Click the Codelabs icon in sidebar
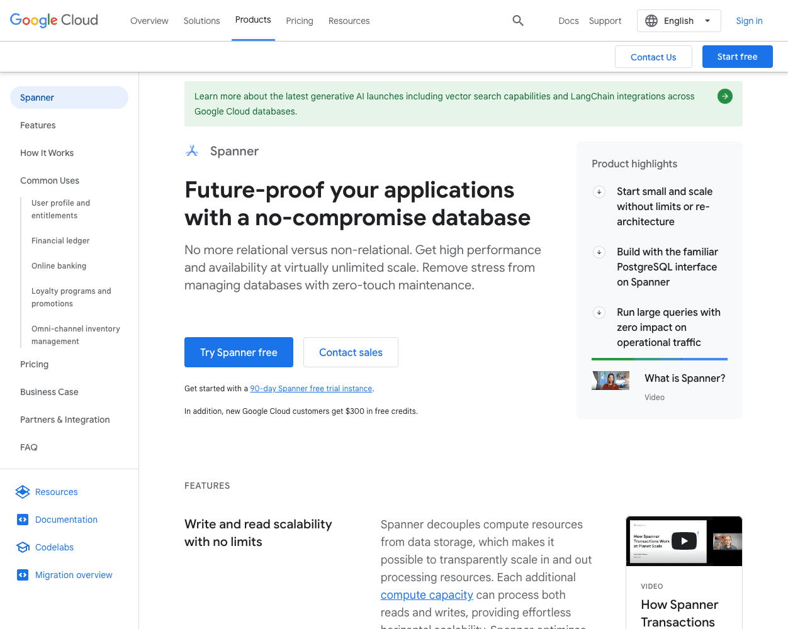Image resolution: width=788 pixels, height=629 pixels. 23,547
